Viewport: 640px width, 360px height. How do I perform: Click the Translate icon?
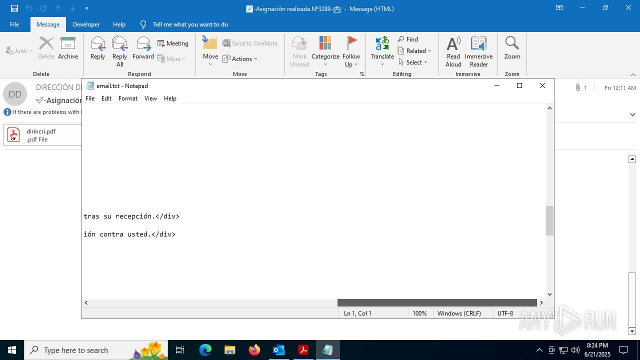pyautogui.click(x=382, y=51)
